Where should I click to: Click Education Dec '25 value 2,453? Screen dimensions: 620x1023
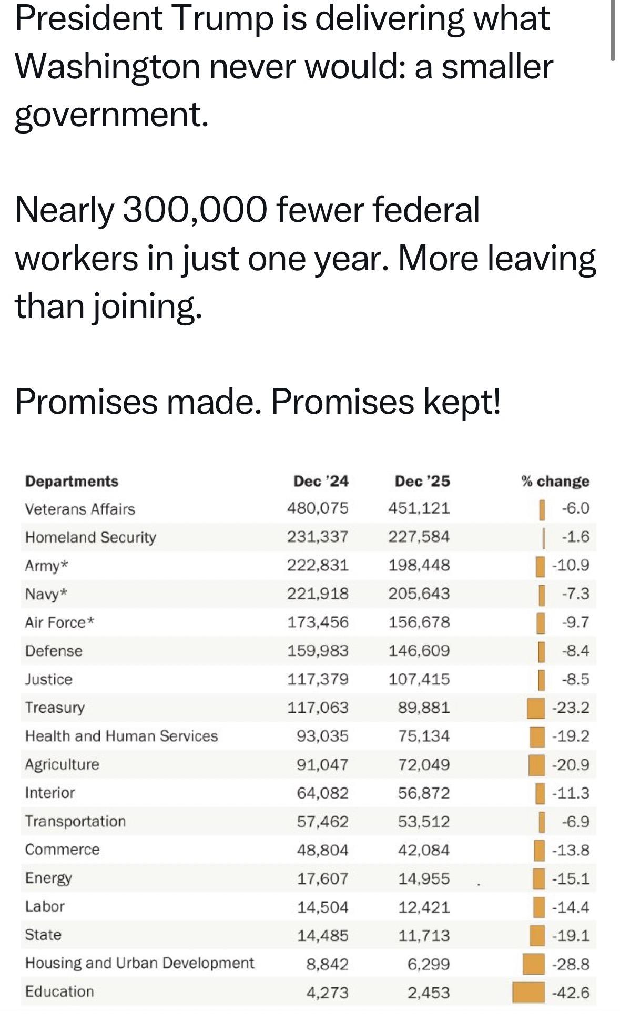pos(429,993)
